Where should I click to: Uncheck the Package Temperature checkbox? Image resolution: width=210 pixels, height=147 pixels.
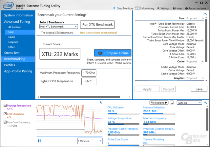point(5,106)
